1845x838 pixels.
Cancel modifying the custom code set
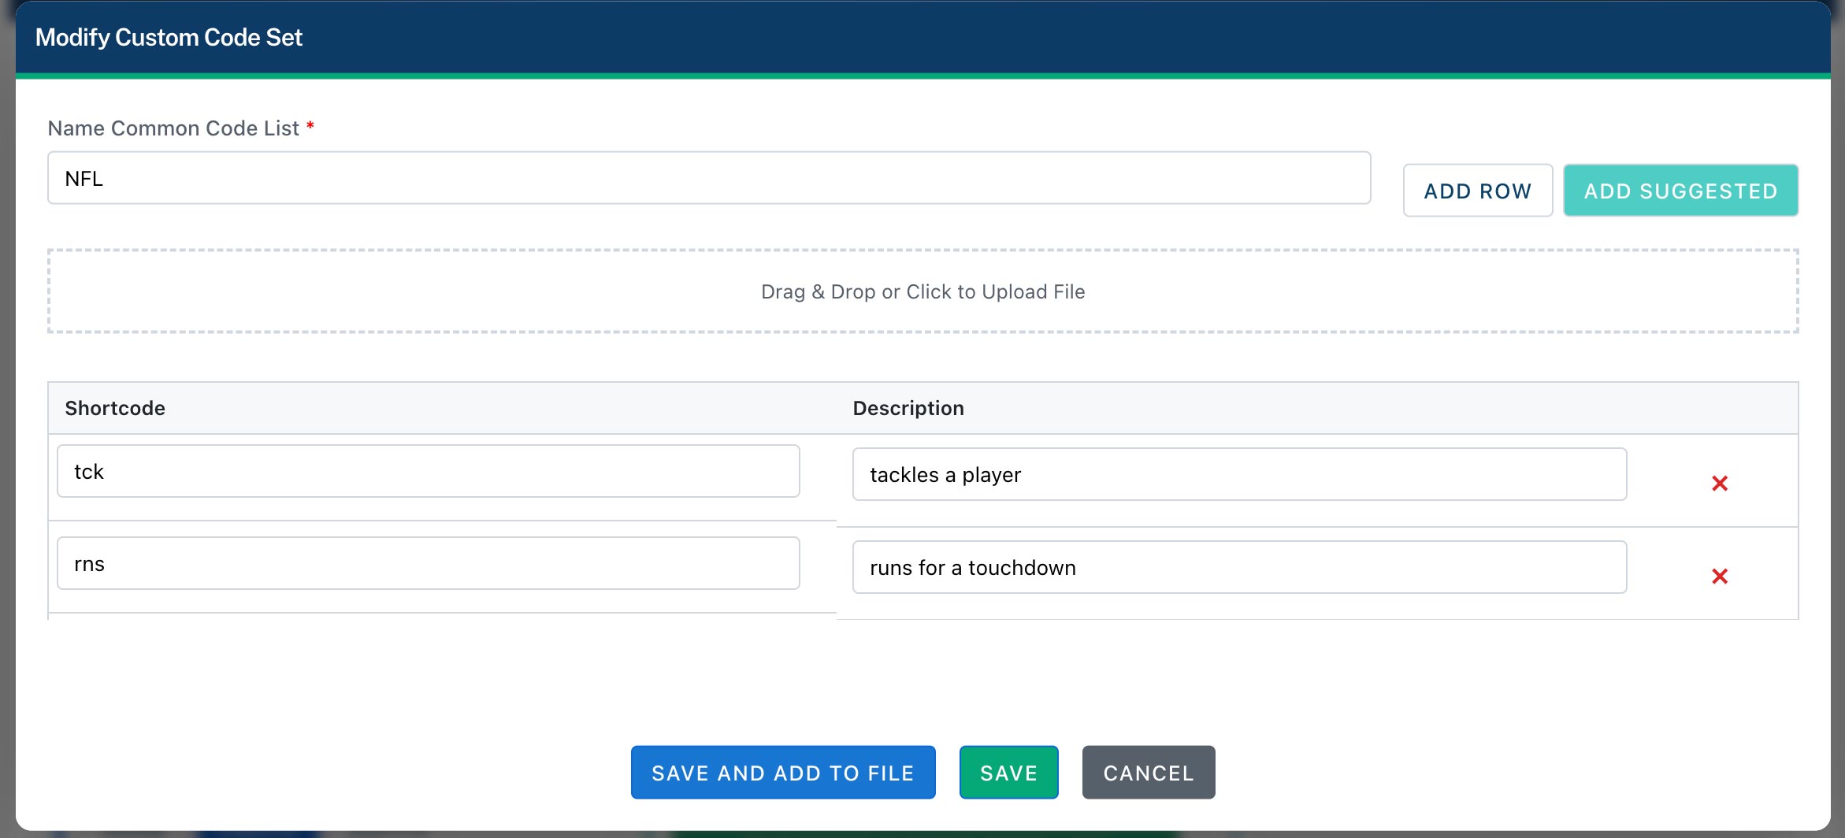click(1148, 773)
